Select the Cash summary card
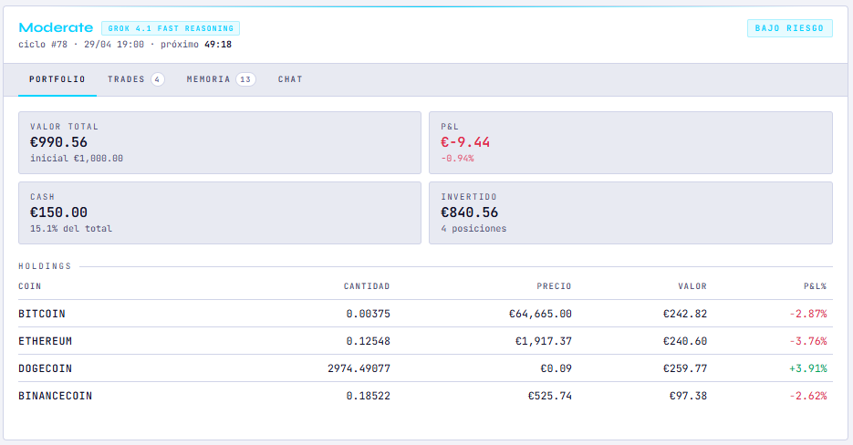This screenshot has height=445, width=853. (x=220, y=212)
